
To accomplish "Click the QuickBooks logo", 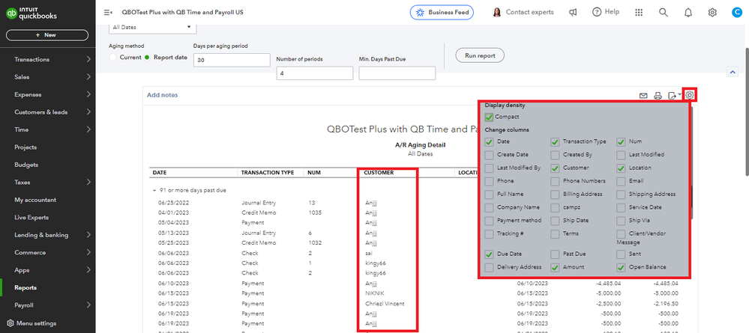I will (x=31, y=13).
